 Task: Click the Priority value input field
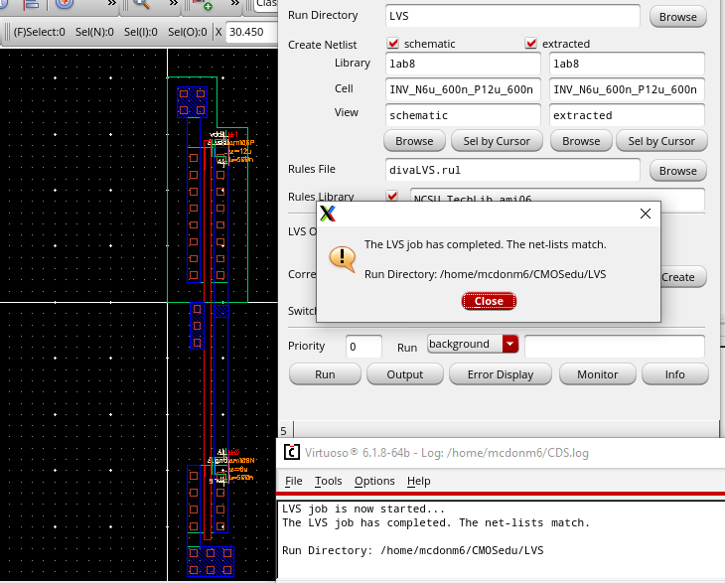pyautogui.click(x=363, y=346)
